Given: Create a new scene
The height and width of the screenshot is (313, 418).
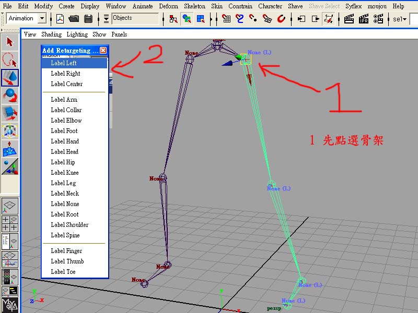Looking at the screenshot, I should 60,19.
